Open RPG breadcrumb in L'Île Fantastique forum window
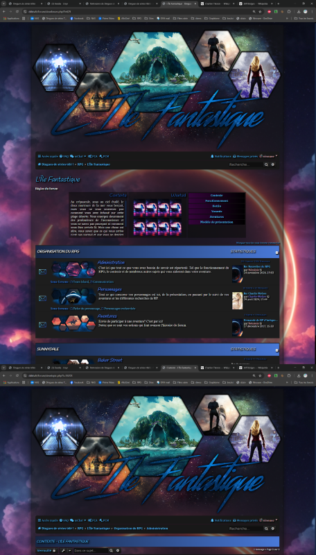Viewport: 316px width, 555px height. 80,164
